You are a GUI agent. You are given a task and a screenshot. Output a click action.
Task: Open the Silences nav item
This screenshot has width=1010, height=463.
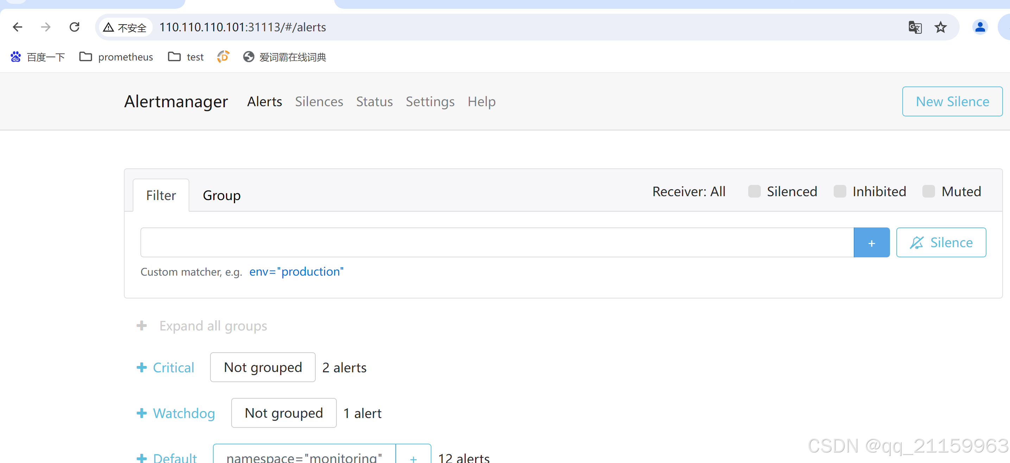click(319, 102)
